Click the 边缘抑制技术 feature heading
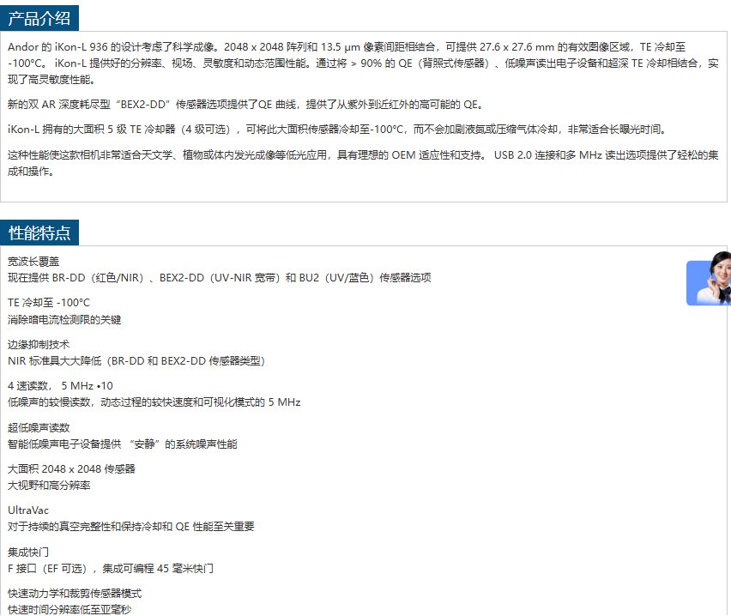 pos(39,344)
